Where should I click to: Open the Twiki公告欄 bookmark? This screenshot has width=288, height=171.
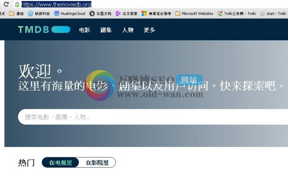coord(237,14)
